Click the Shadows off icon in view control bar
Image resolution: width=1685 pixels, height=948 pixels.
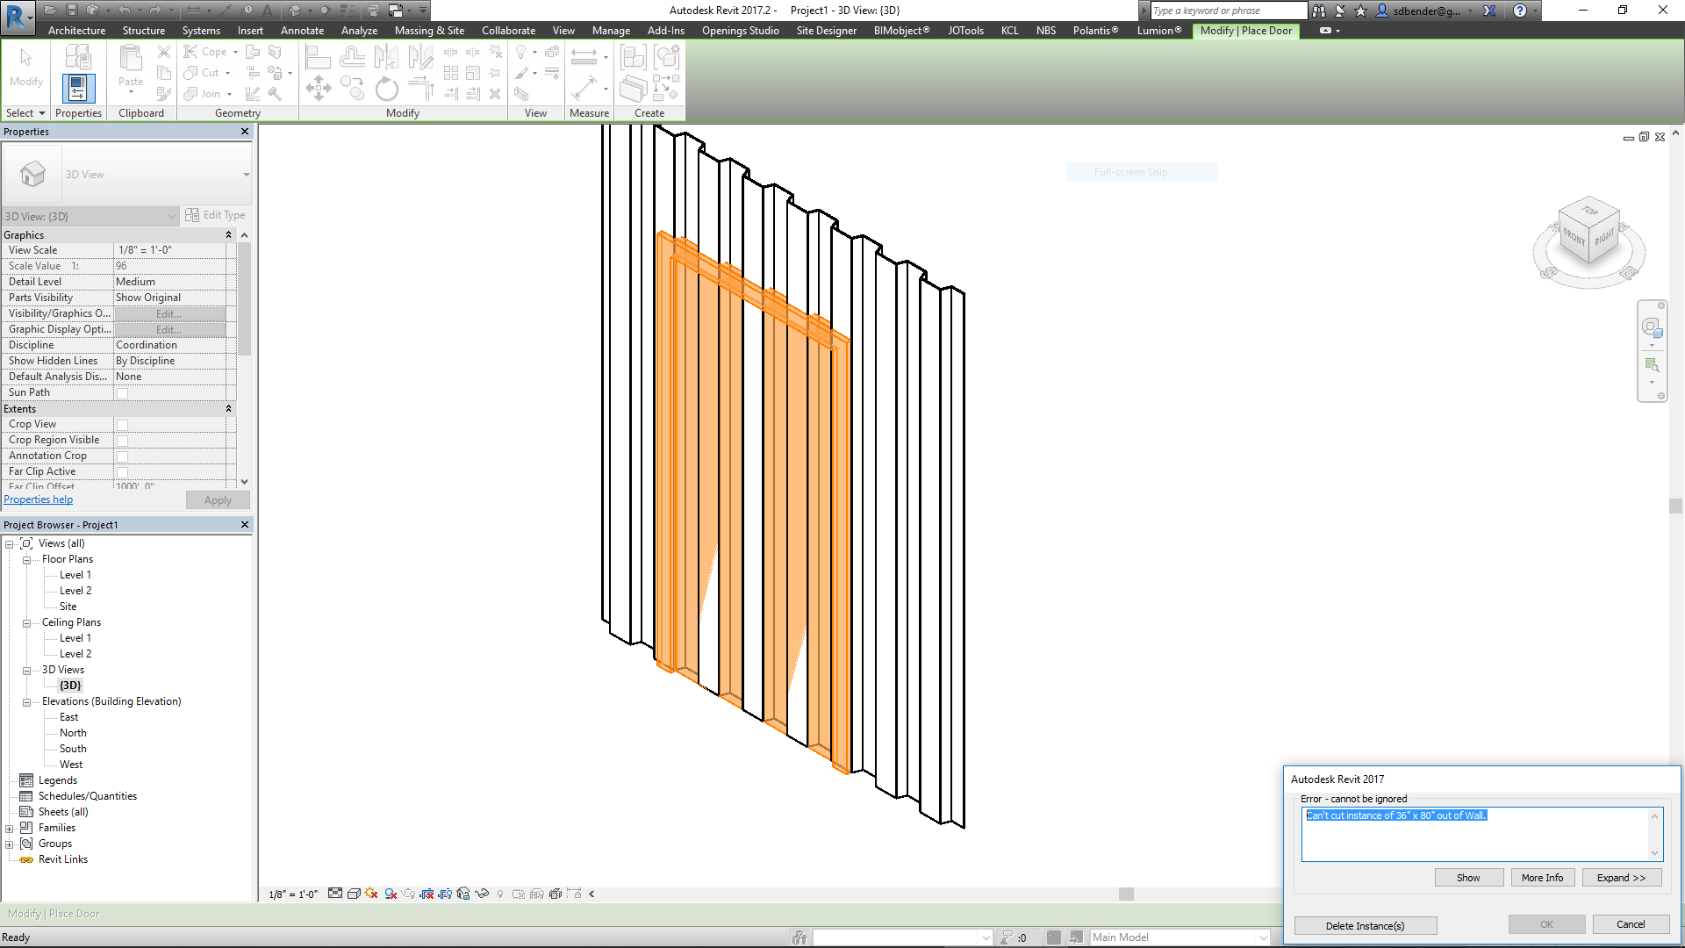[391, 894]
